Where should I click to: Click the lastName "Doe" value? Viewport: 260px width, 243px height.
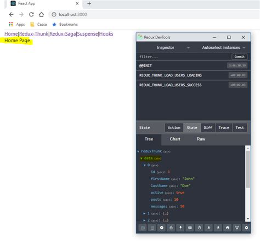tap(185, 186)
